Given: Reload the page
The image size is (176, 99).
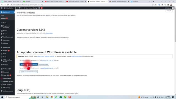Looking at the screenshot, I should point(8,5).
